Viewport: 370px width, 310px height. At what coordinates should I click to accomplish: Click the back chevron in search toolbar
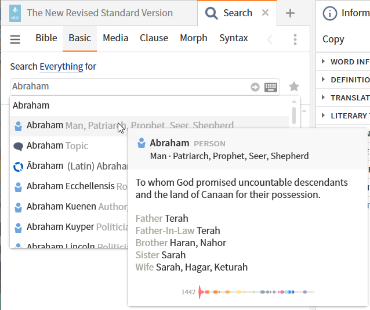270,39
